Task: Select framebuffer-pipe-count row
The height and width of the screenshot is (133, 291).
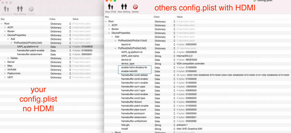Action: coord(198,110)
